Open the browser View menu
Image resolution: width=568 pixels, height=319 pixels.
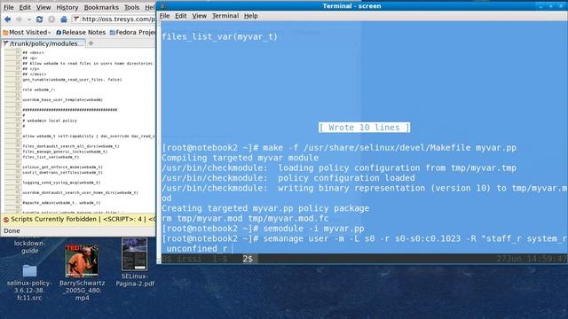click(x=43, y=7)
